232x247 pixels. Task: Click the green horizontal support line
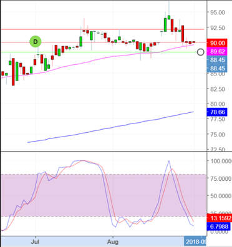(x=98, y=52)
